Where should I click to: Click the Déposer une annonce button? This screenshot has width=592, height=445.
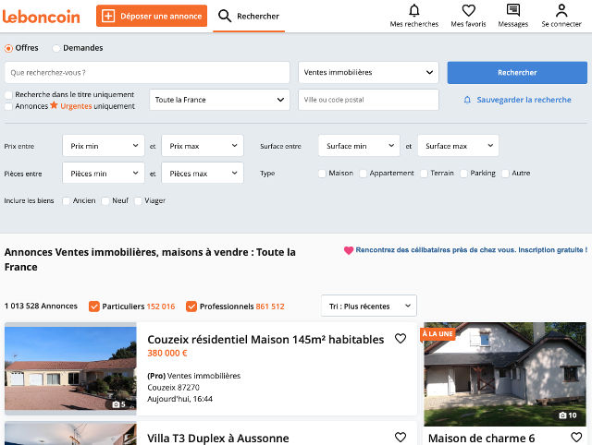pyautogui.click(x=152, y=17)
